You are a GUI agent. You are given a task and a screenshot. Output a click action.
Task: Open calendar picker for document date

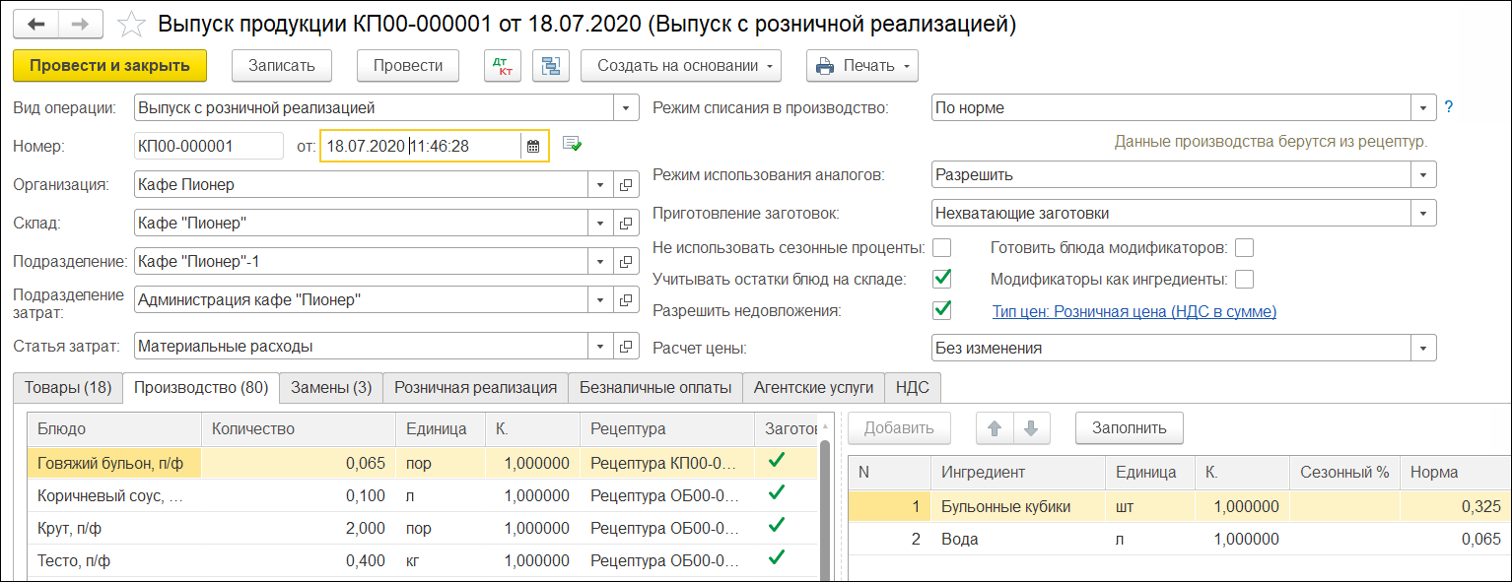pyautogui.click(x=533, y=146)
